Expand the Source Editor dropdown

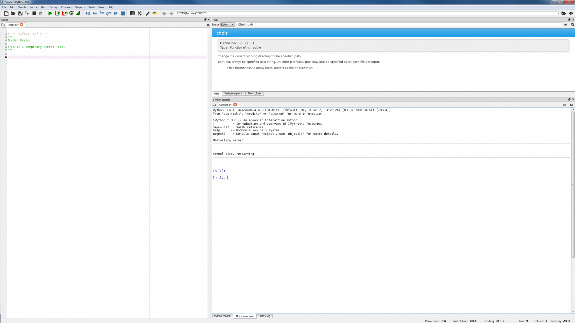pos(228,24)
